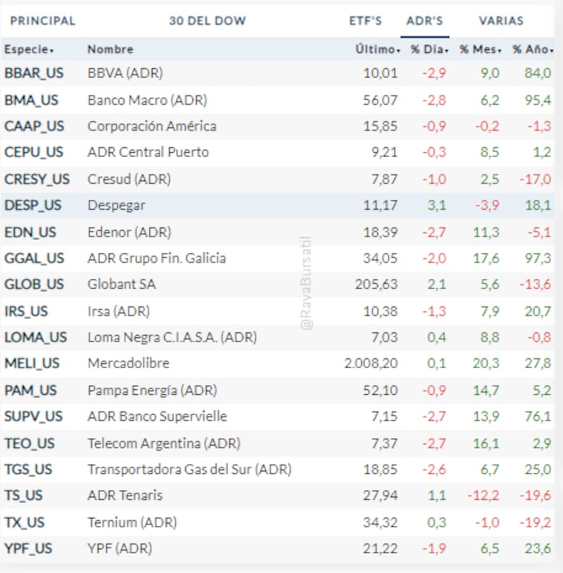This screenshot has height=573, width=563.
Task: Click the ADR'S tab
Action: 424,20
